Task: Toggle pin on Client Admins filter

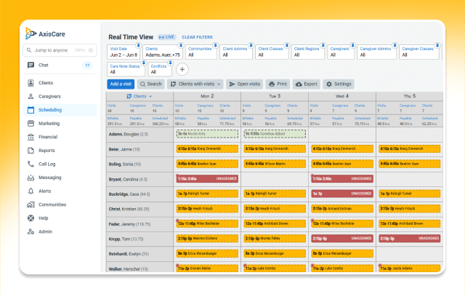Action: click(x=251, y=45)
